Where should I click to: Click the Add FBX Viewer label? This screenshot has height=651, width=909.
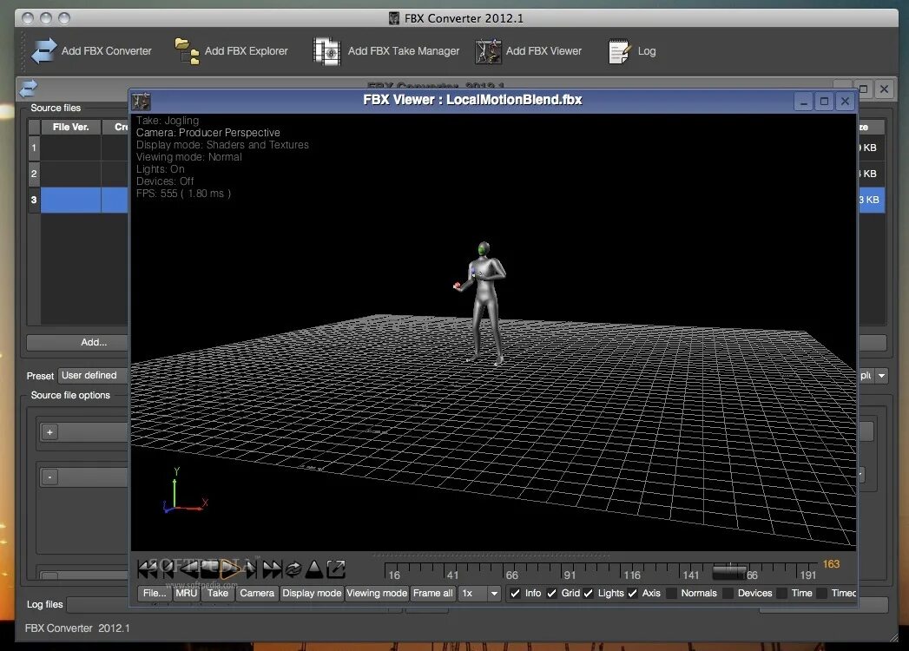pos(543,51)
